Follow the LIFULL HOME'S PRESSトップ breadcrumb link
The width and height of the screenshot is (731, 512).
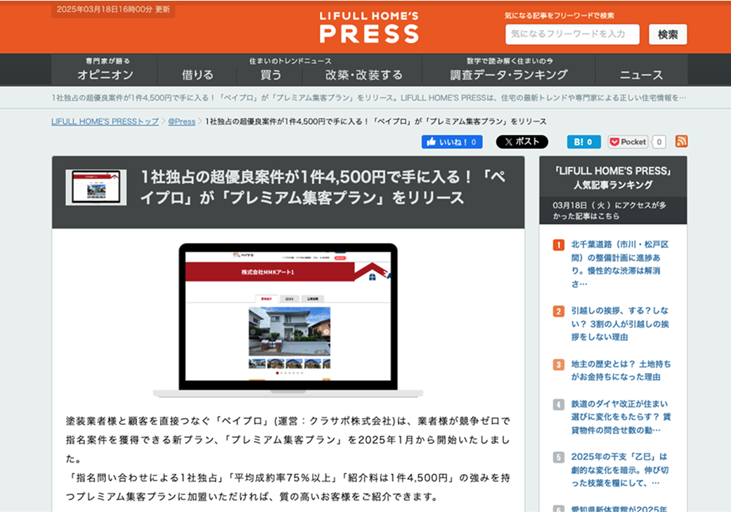[105, 121]
